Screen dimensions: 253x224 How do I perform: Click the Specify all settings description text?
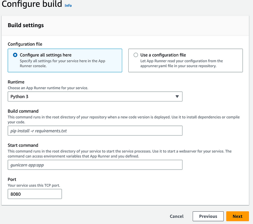tap(63, 63)
